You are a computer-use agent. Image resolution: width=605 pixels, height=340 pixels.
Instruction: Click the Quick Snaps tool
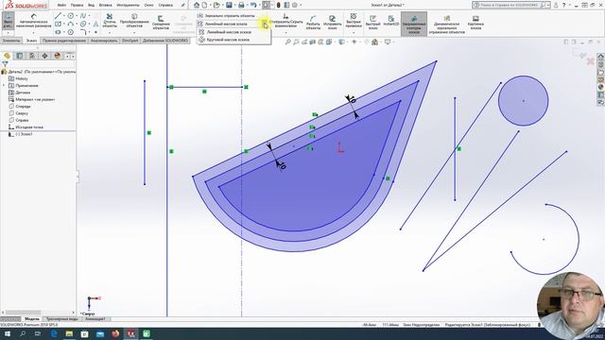[x=354, y=21]
